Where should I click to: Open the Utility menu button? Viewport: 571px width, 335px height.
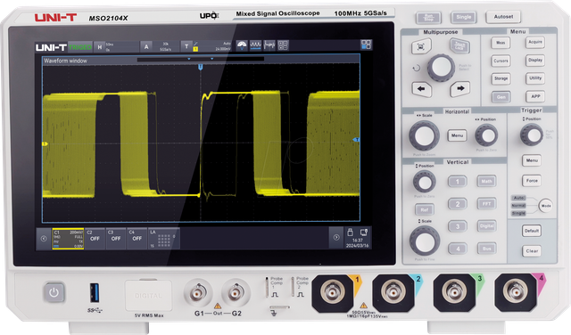pos(535,78)
